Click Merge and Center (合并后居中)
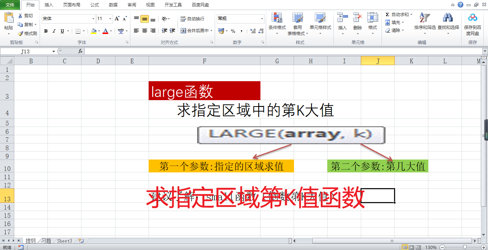This screenshot has height=250, width=488. [x=194, y=31]
